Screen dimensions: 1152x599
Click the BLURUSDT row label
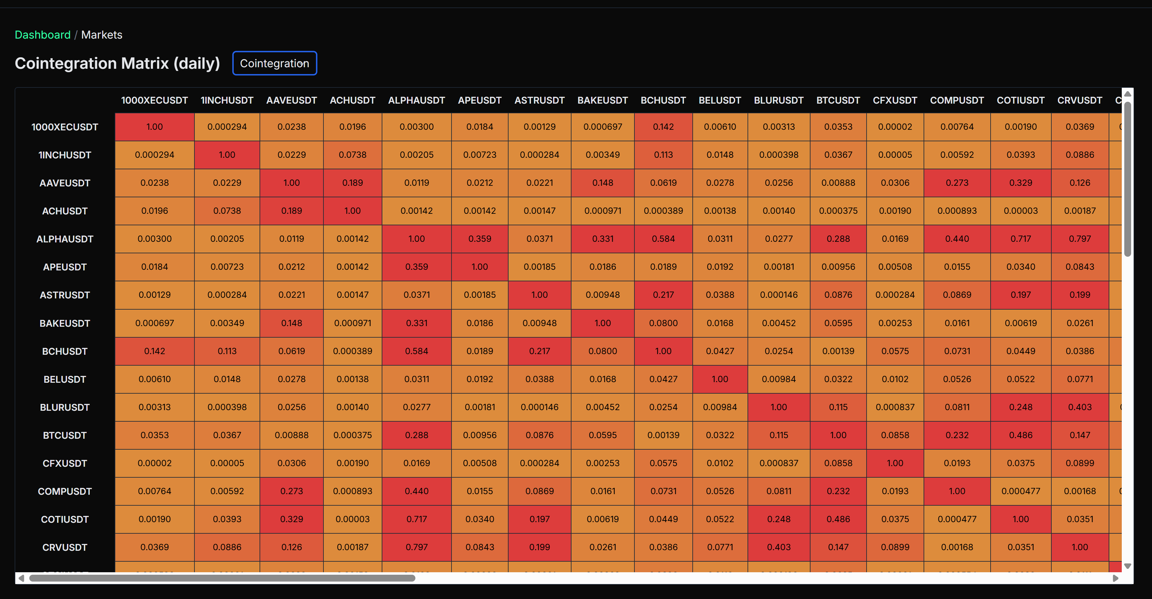coord(65,407)
